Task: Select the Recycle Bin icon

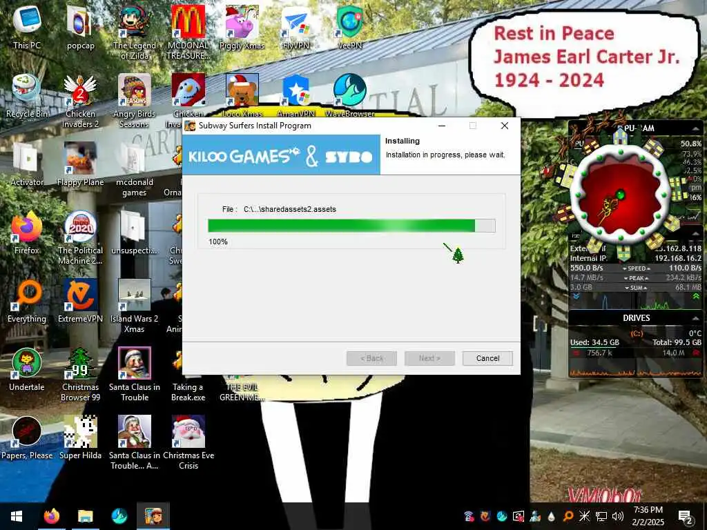Action: (x=27, y=95)
